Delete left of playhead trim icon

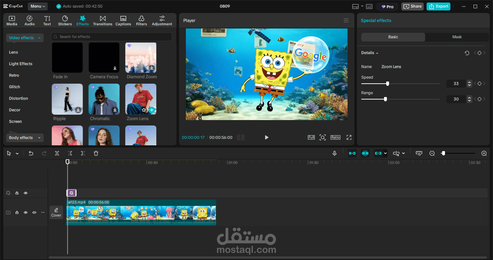pyautogui.click(x=70, y=153)
